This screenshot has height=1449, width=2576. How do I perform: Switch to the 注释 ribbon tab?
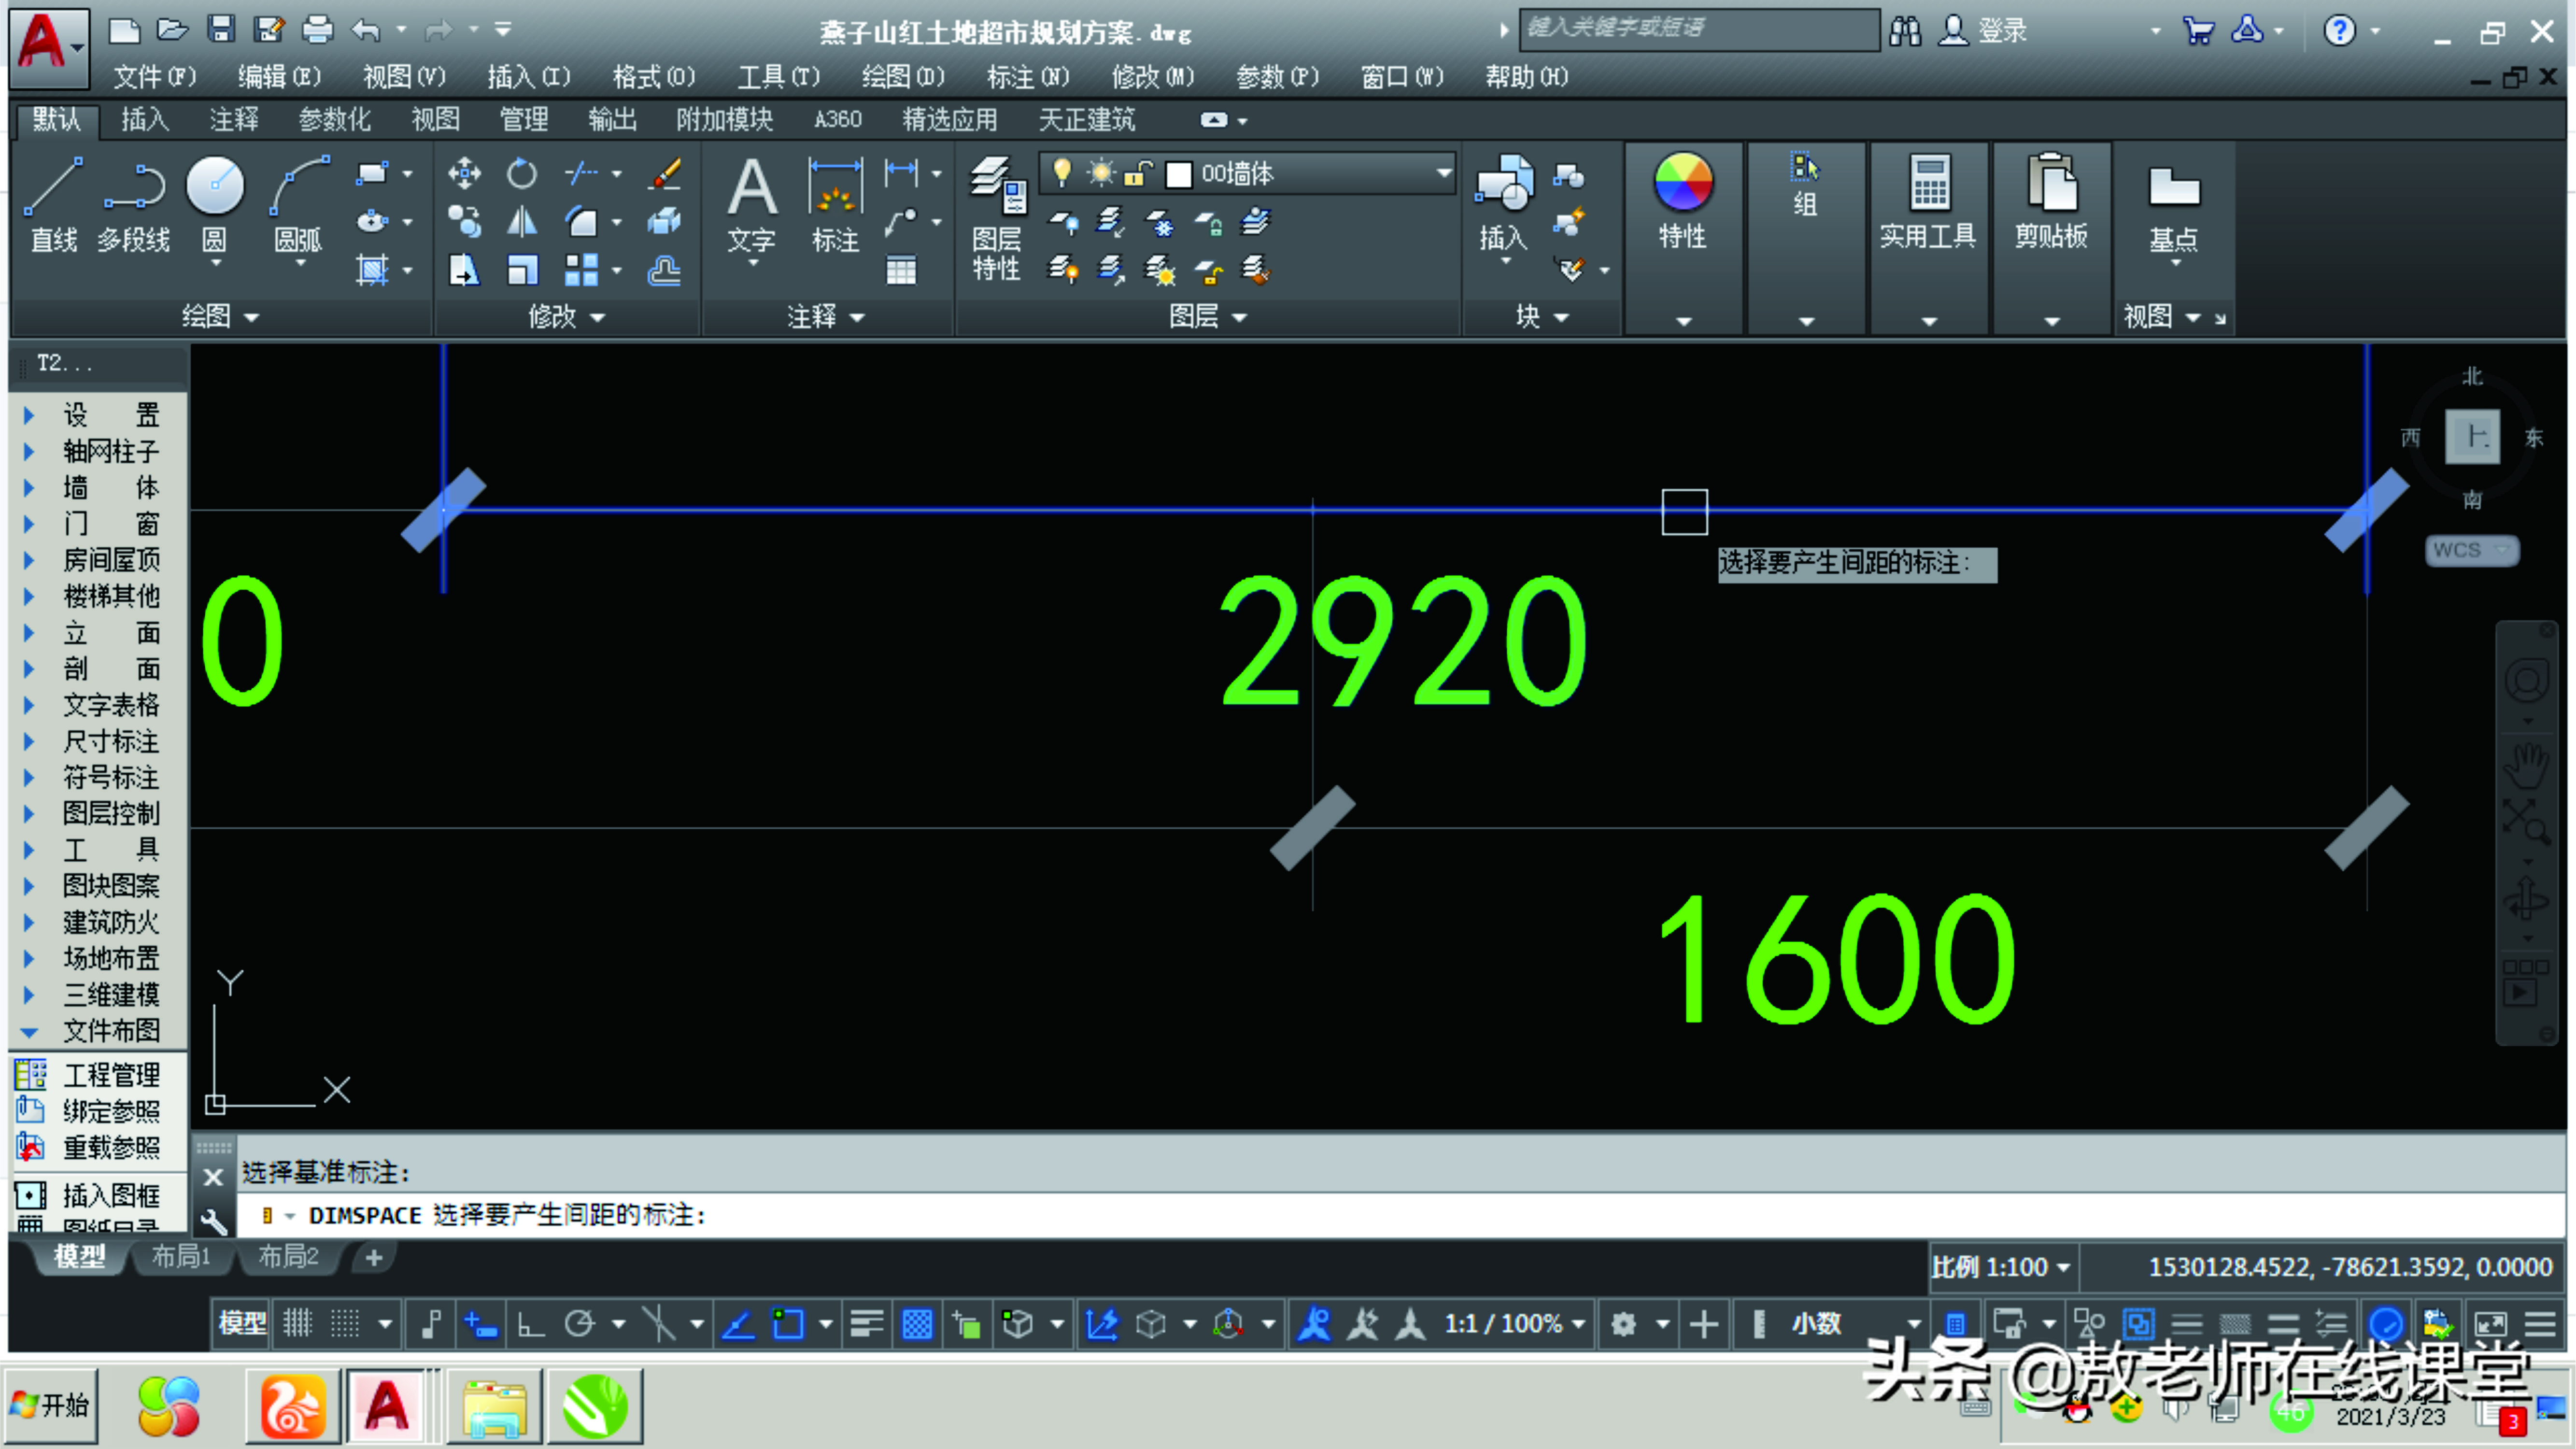tap(234, 120)
